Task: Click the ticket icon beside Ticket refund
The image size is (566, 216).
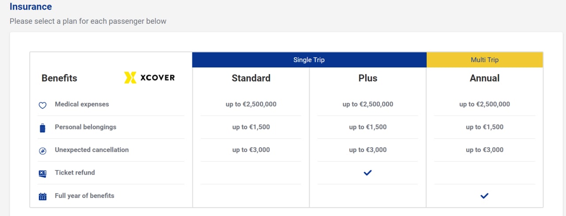Action: pyautogui.click(x=42, y=174)
